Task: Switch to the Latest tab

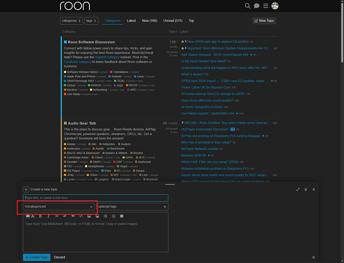Action: tap(131, 21)
